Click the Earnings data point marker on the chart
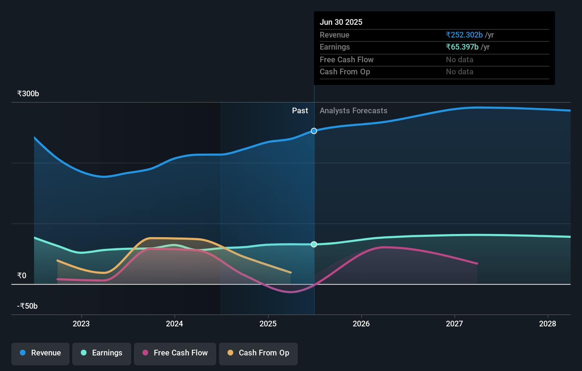The image size is (582, 371). coord(314,244)
